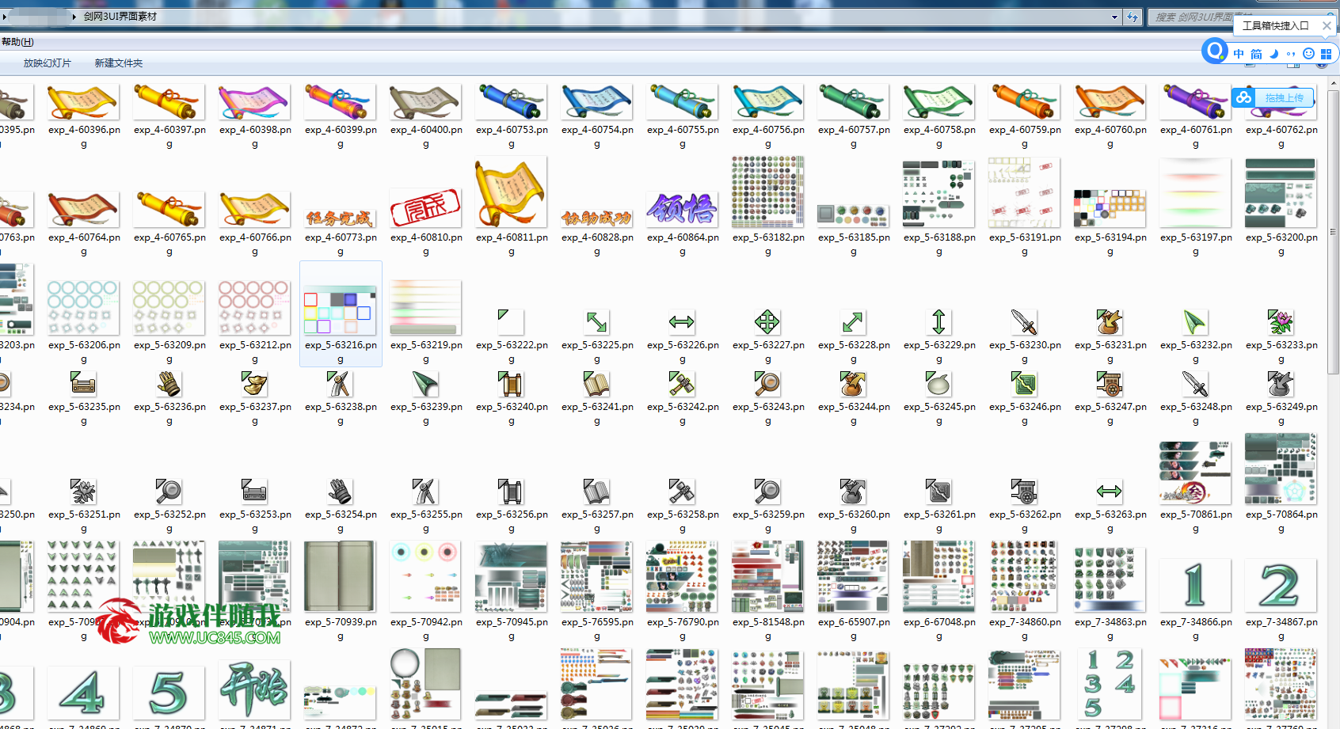
Task: Toggle simplified/traditional 简 in IME bar
Action: pyautogui.click(x=1256, y=54)
